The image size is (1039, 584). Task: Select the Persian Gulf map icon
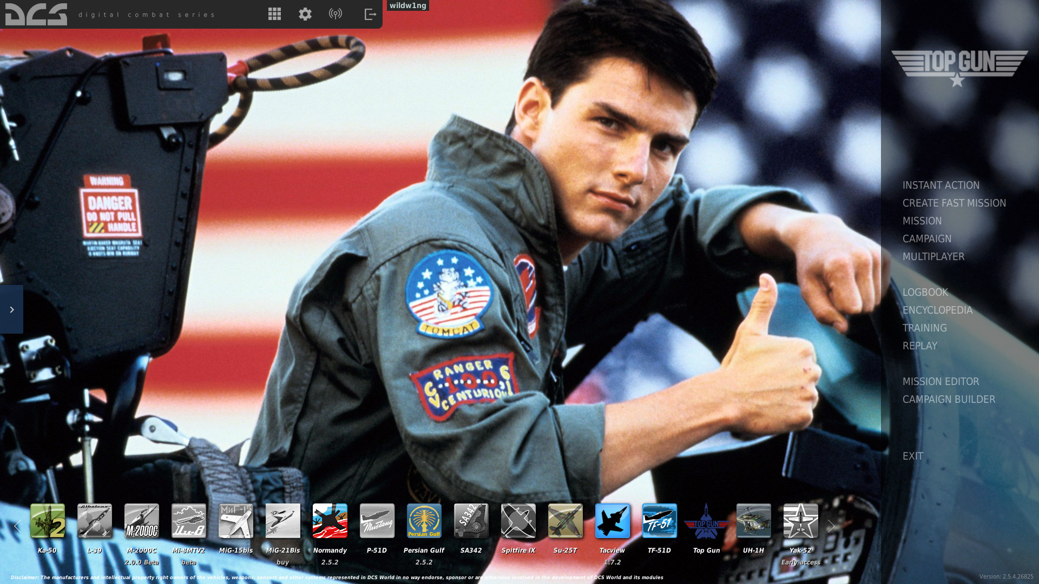(424, 521)
